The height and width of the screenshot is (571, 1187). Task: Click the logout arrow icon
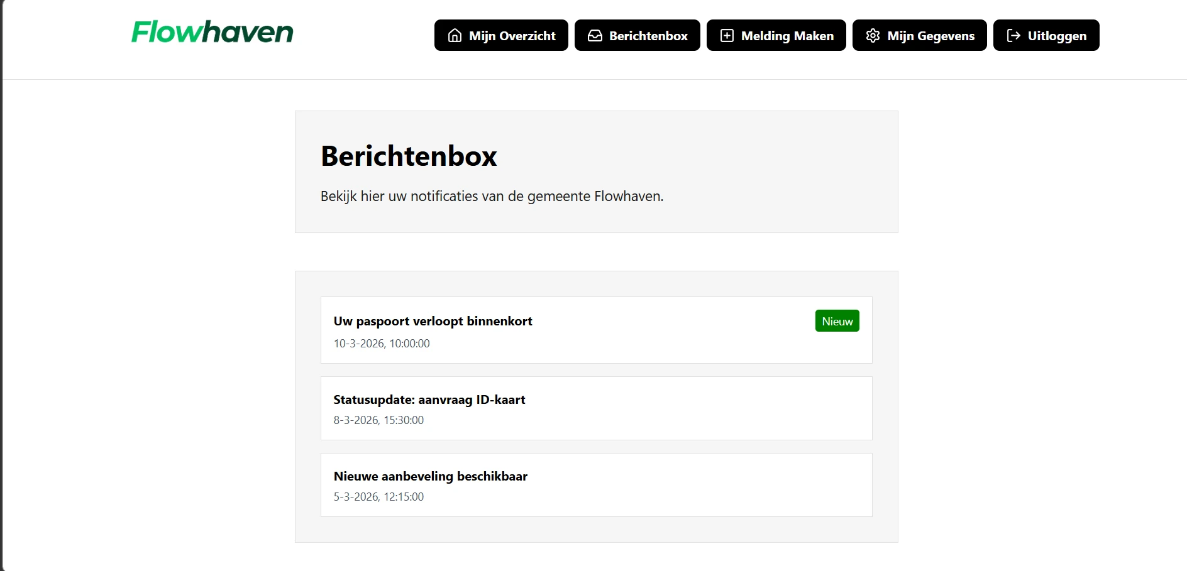1013,36
